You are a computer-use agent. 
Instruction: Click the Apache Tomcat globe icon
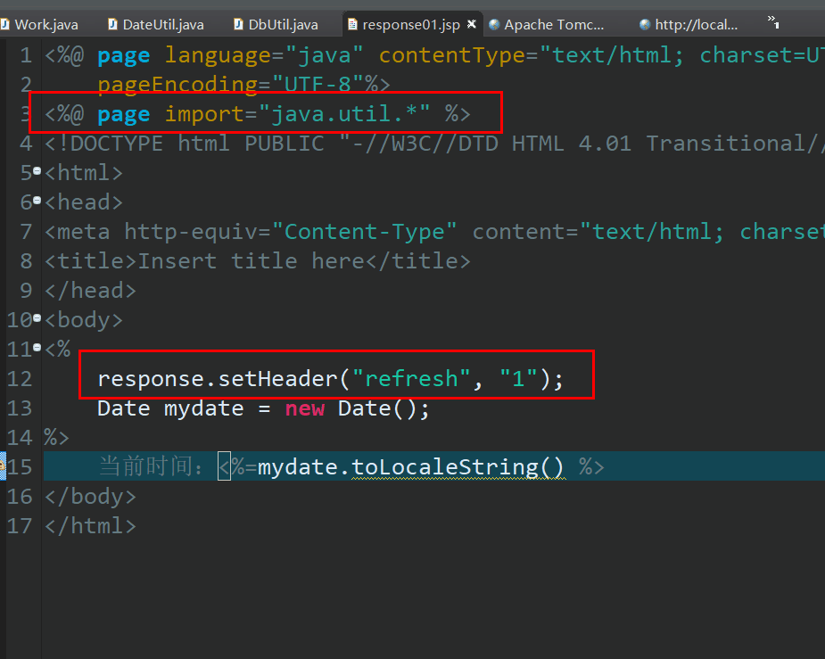coord(494,25)
